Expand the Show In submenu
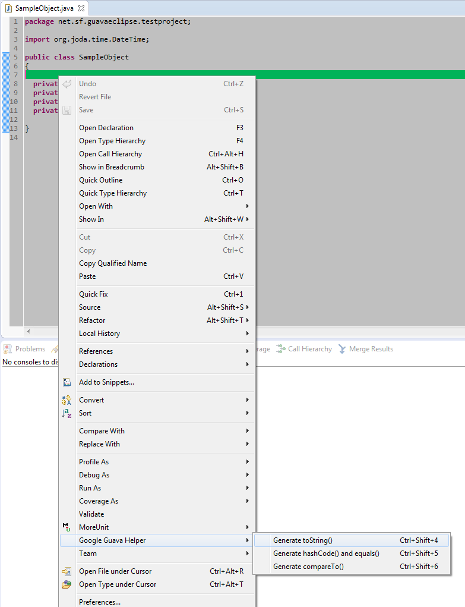The width and height of the screenshot is (465, 607). (x=157, y=219)
